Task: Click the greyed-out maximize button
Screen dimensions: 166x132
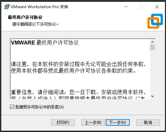Action: [141, 7]
